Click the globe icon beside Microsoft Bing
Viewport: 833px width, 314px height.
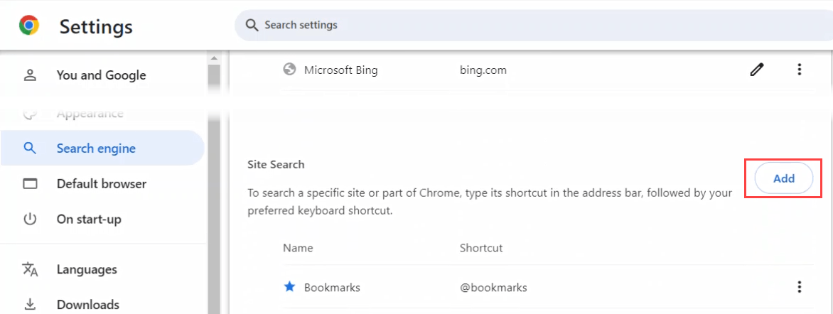[289, 70]
